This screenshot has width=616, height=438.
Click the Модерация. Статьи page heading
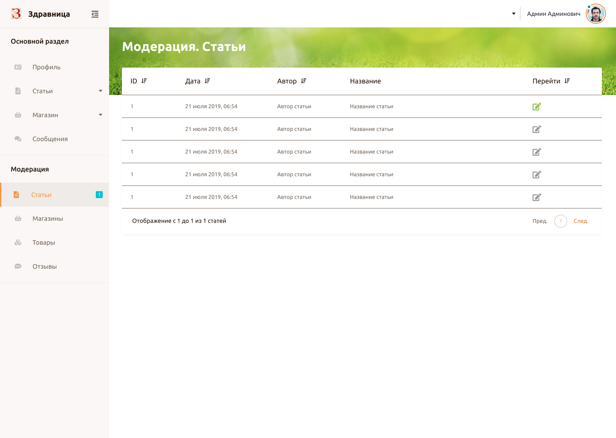coord(184,47)
